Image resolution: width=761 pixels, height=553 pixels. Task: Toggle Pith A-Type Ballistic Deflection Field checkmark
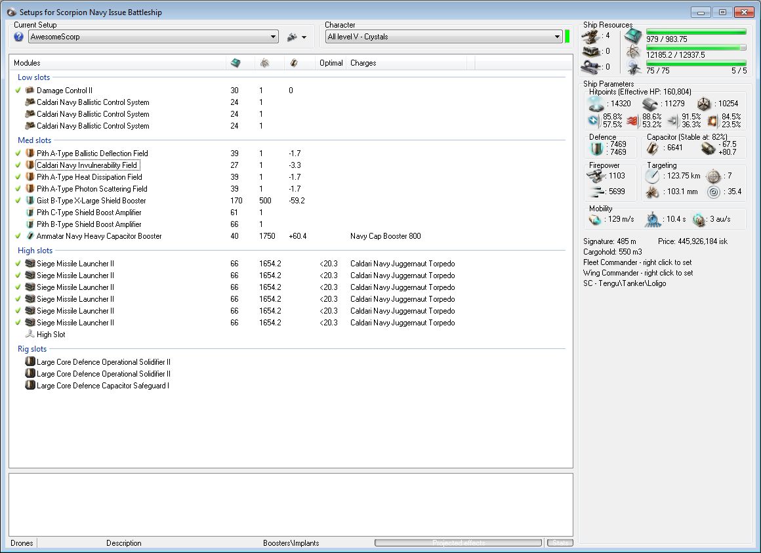(x=18, y=154)
